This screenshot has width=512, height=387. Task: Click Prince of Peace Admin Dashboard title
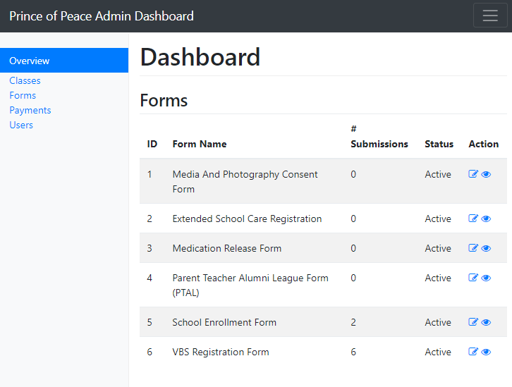pos(102,16)
